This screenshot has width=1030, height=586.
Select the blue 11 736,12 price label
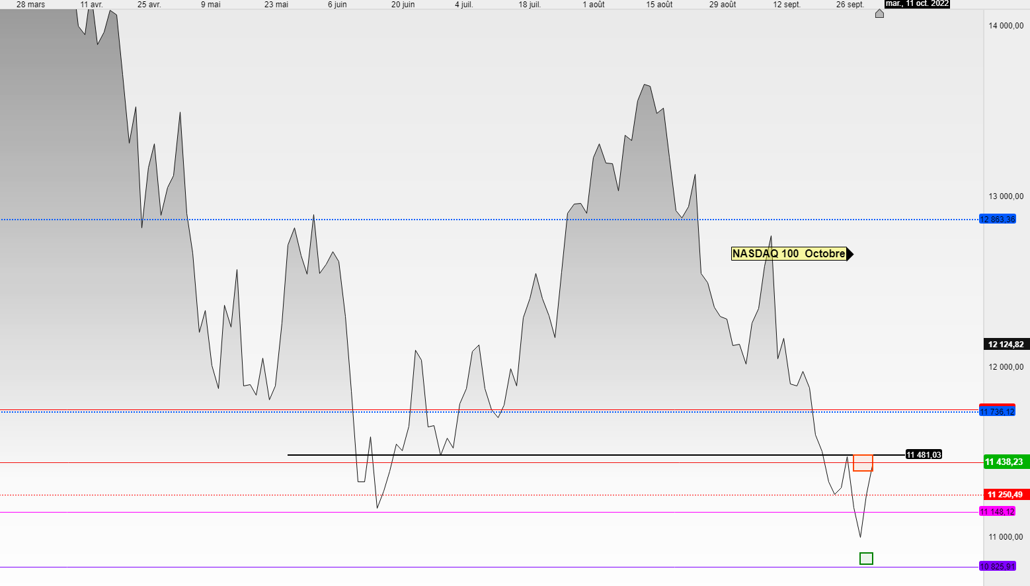pos(997,412)
